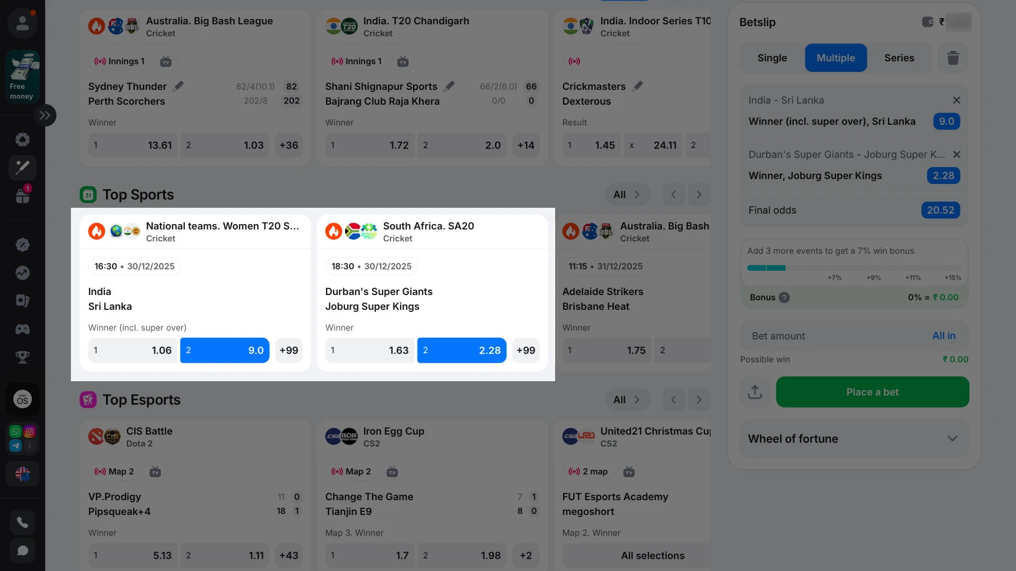
Task: Open the All filter in Top Sports
Action: 628,195
